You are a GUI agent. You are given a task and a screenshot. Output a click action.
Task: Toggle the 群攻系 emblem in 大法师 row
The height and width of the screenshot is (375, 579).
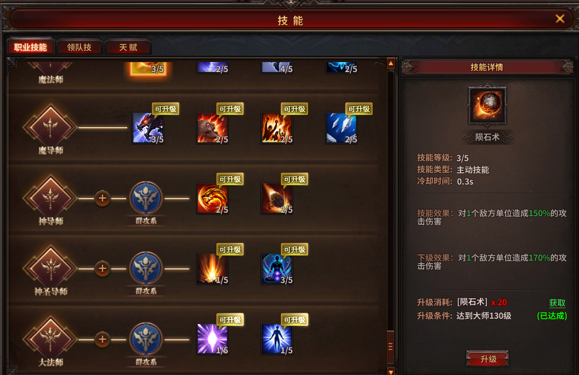(x=146, y=339)
